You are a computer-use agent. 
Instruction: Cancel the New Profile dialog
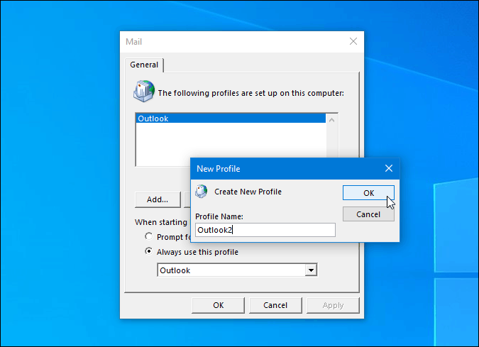[368, 214]
